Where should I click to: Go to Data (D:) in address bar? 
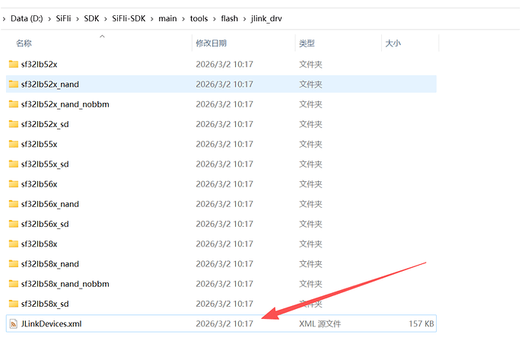tap(27, 18)
